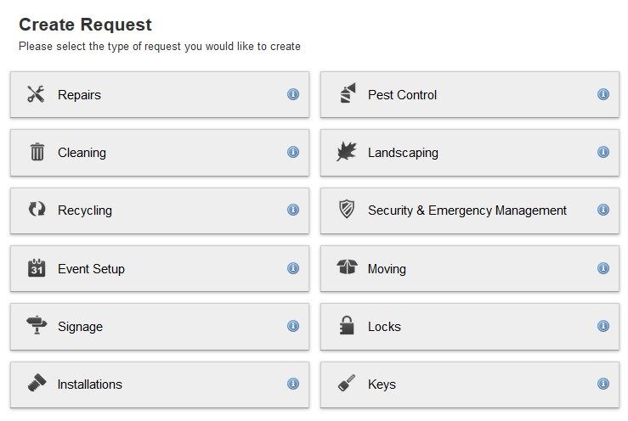View info about the Keys request
This screenshot has height=421, width=628.
coord(603,384)
